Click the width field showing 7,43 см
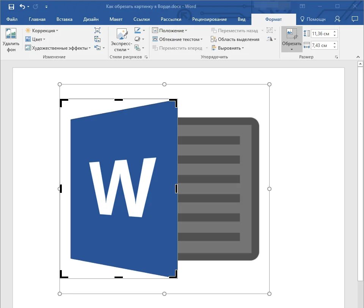Screen dimensions: 364x308 click(x=322, y=45)
